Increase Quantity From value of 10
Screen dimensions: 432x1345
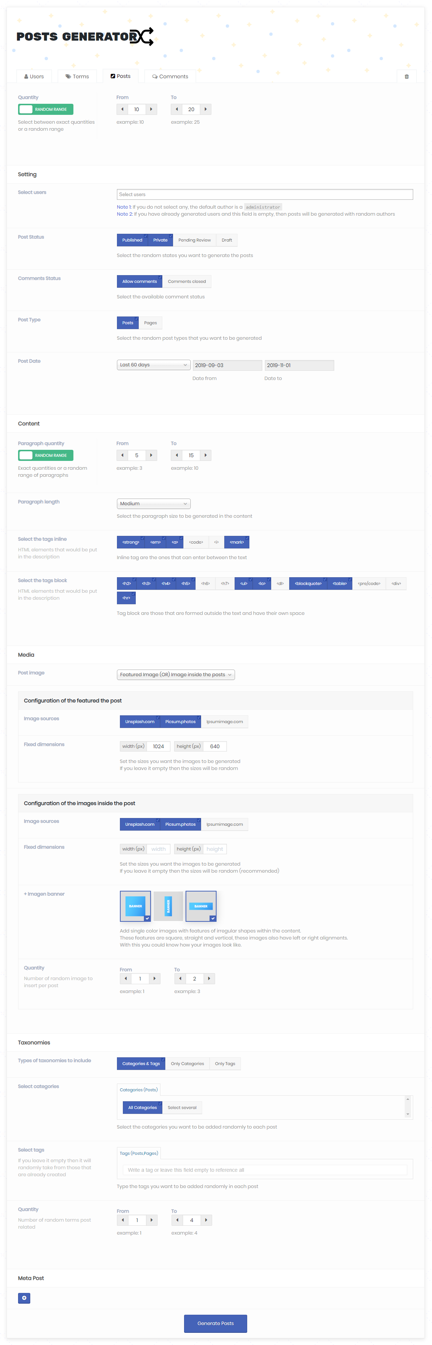point(151,110)
